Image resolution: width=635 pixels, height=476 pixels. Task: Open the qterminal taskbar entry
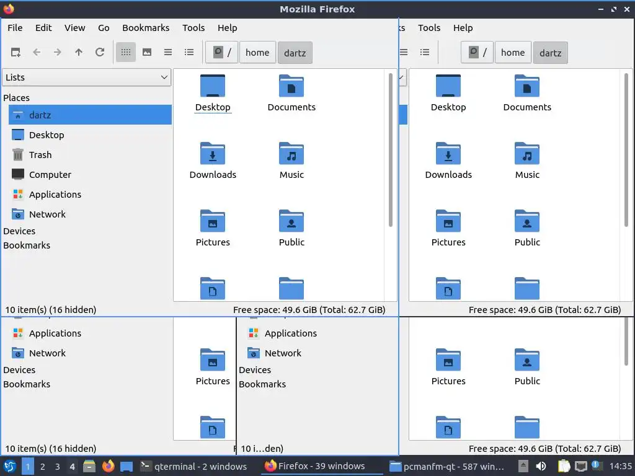(193, 466)
